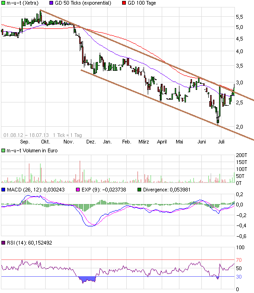Click the 'März' month axis label
The height and width of the screenshot is (293, 254).
pyautogui.click(x=144, y=142)
